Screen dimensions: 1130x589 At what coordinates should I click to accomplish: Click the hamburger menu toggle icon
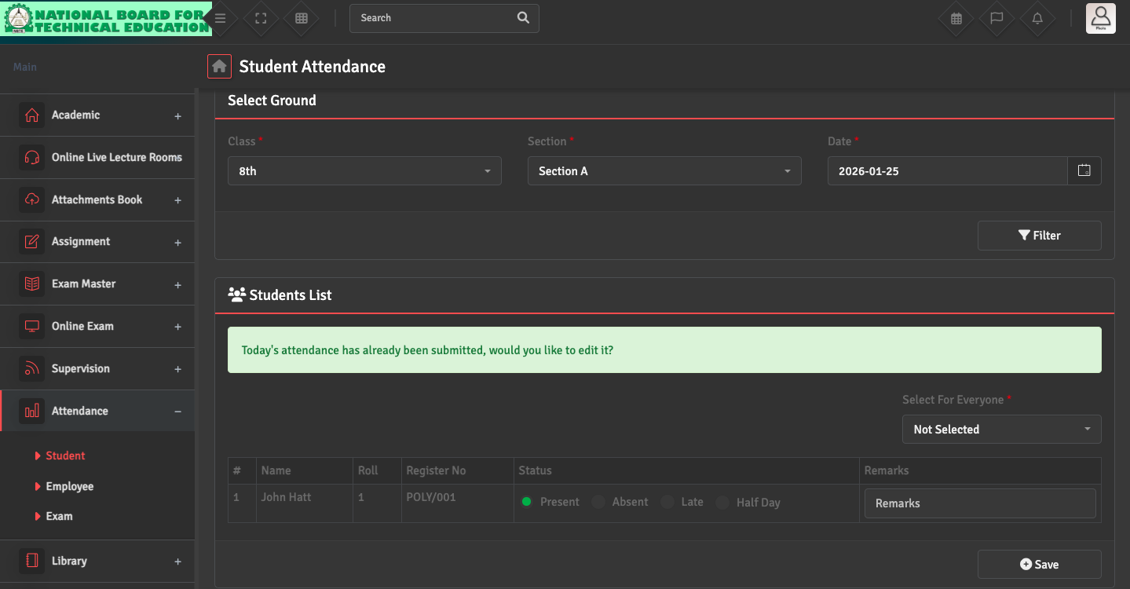pos(221,18)
